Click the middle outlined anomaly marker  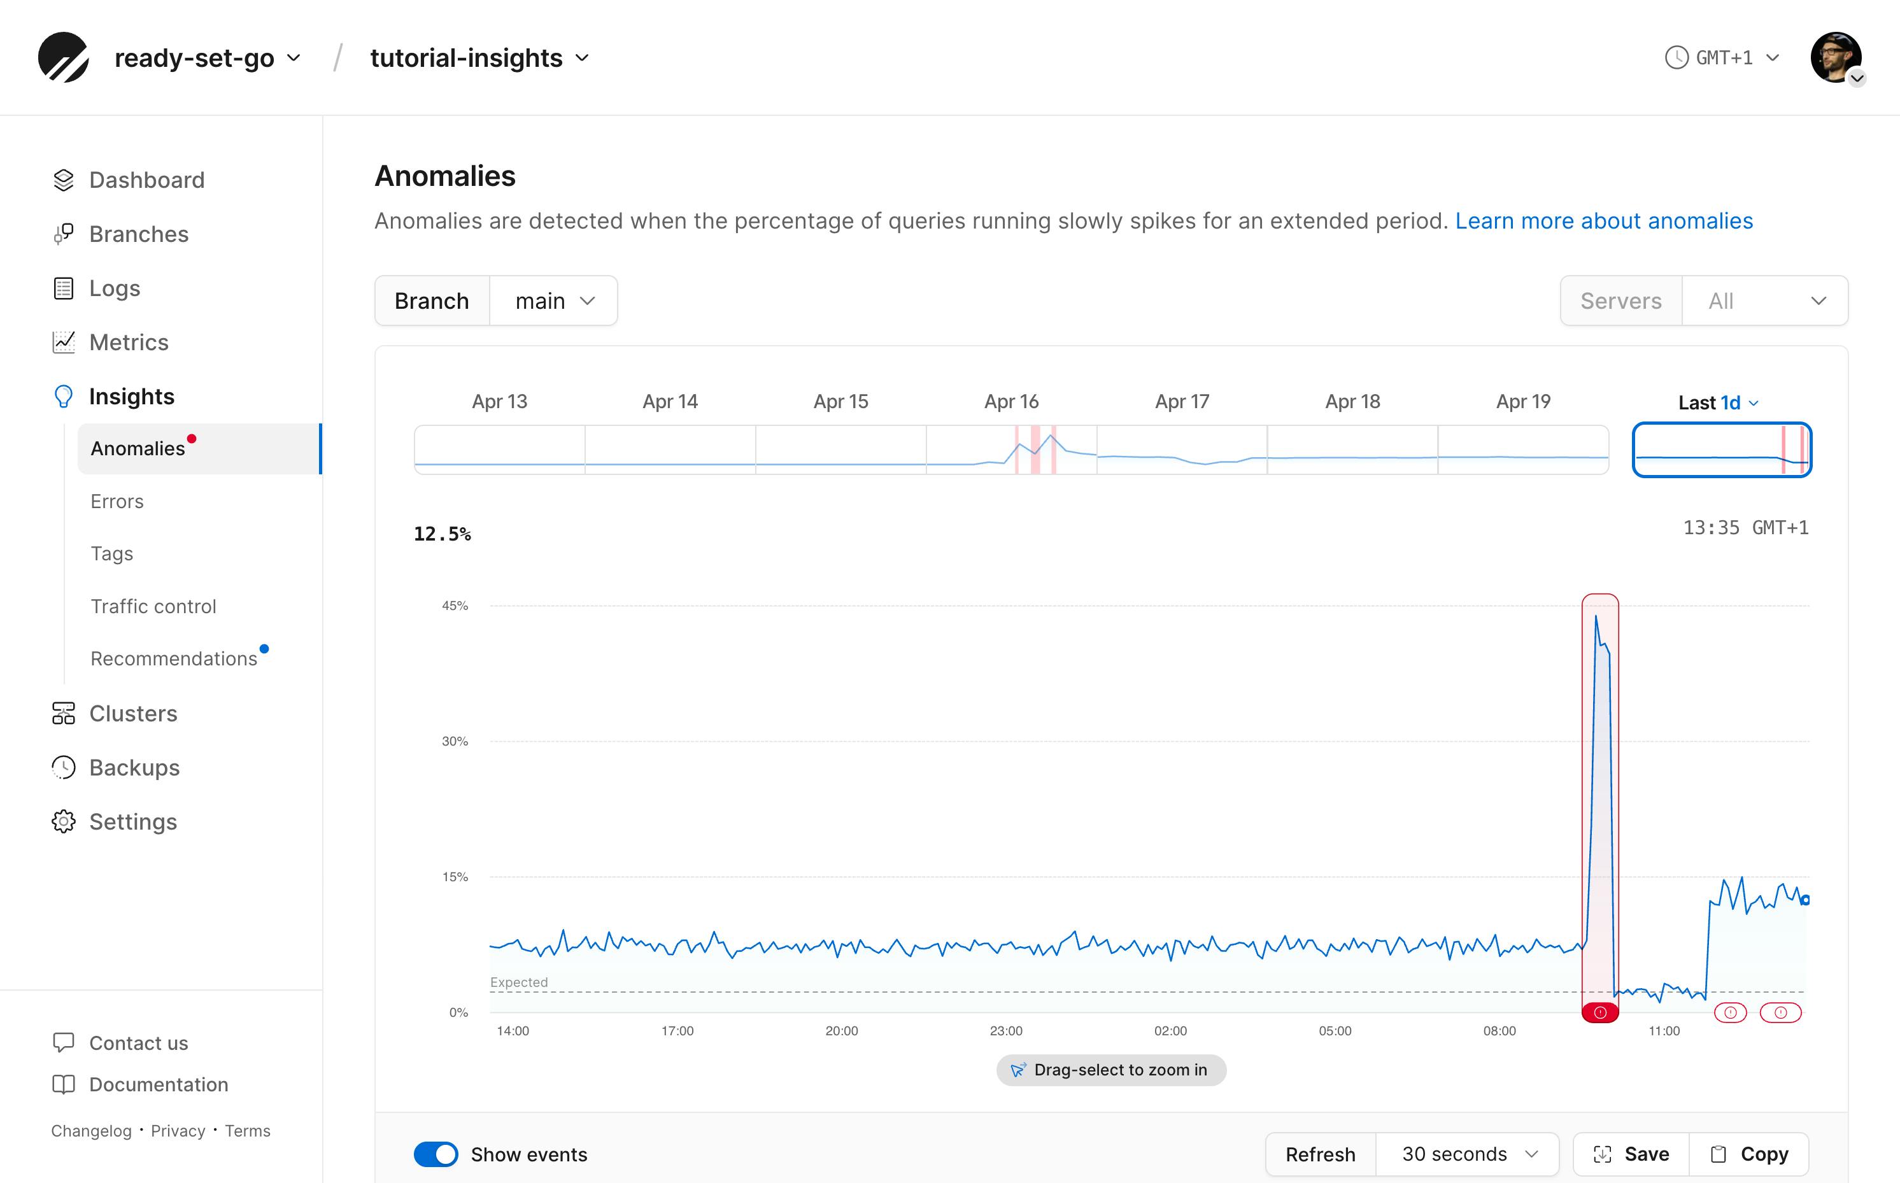coord(1730,1012)
